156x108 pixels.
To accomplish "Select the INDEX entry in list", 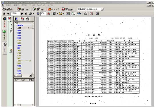I will [20, 25].
